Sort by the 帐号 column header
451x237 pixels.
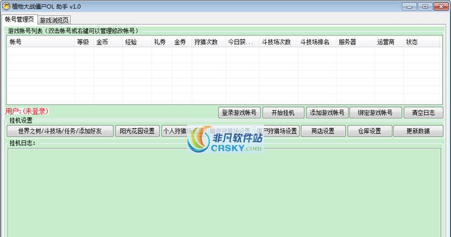[40, 42]
